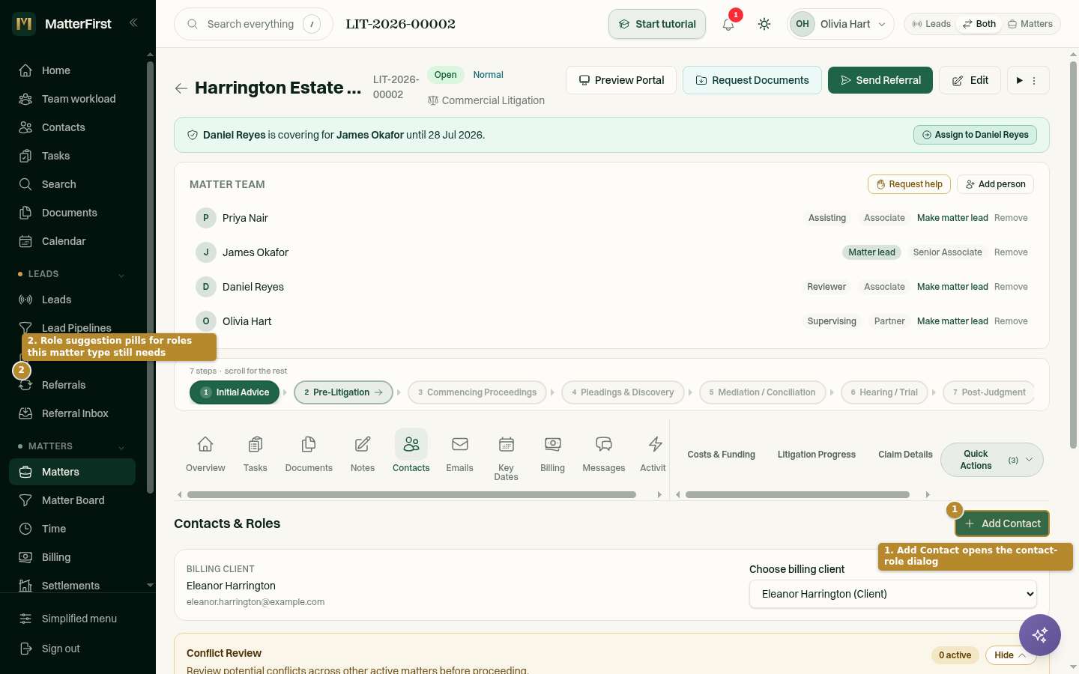Open notifications bell
Viewport: 1079px width, 674px height.
click(728, 24)
